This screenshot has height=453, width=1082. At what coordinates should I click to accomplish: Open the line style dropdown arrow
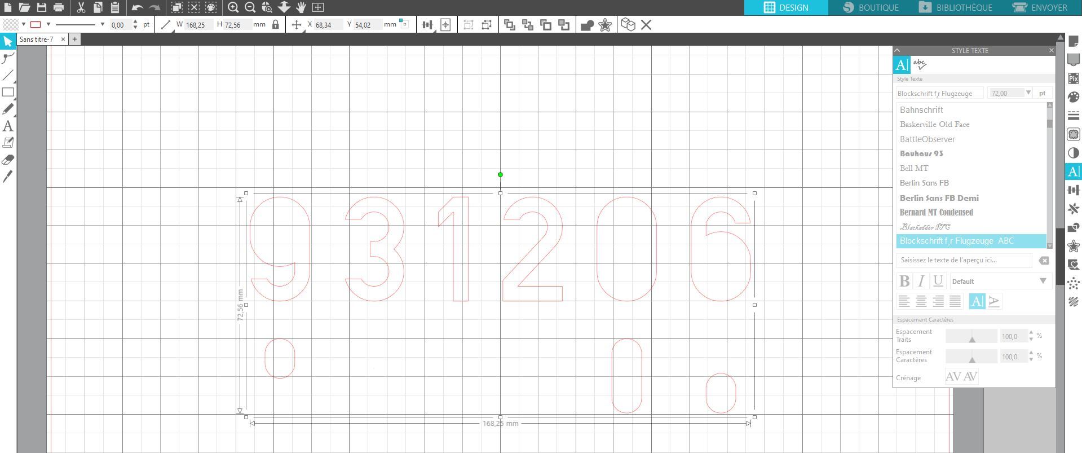click(102, 25)
